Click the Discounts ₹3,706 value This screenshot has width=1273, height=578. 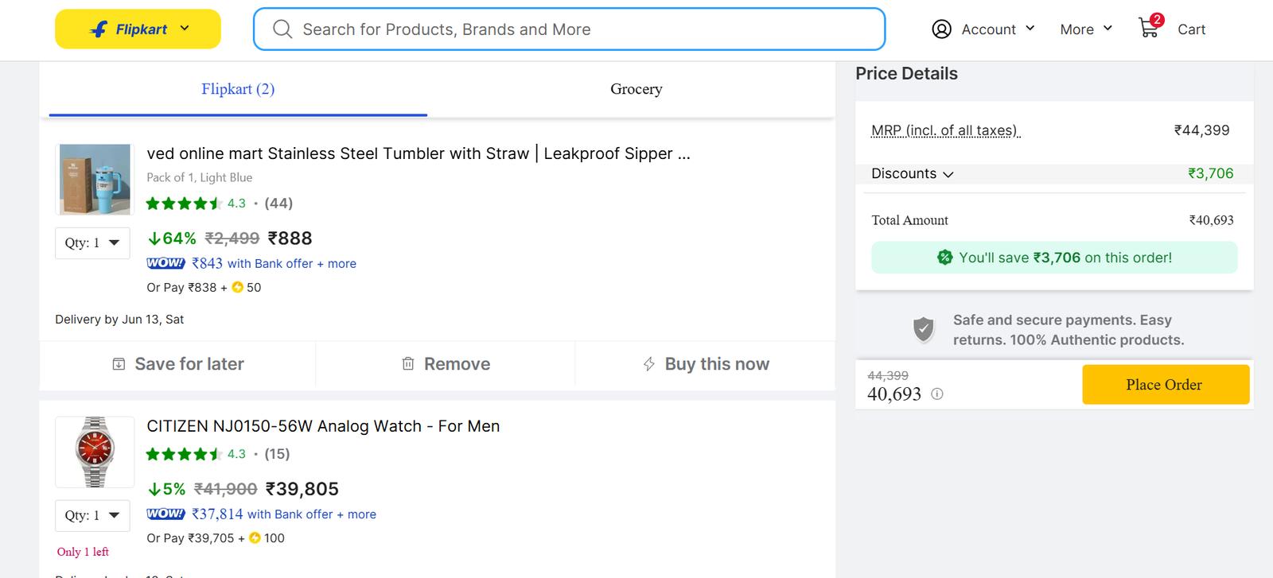(x=1210, y=173)
